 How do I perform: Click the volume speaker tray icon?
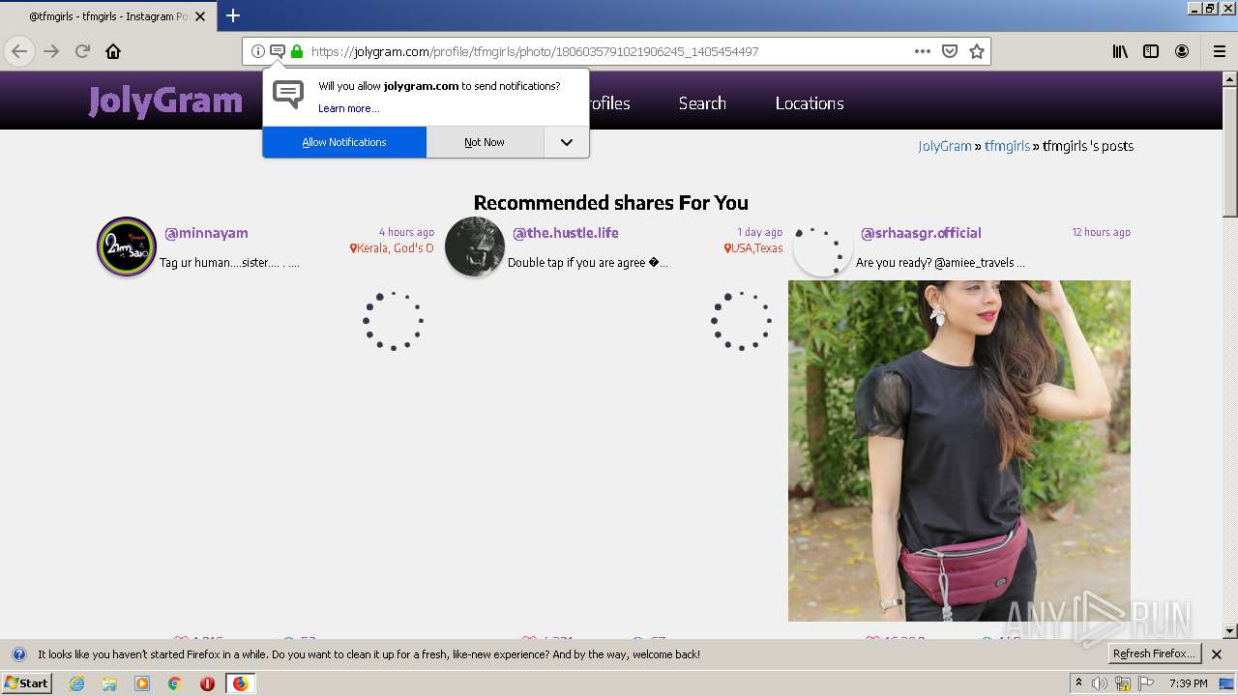click(x=1100, y=683)
